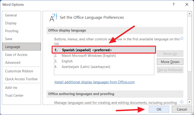The width and height of the screenshot is (194, 115).
Task: Open Ease of Access settings
Action: (21, 55)
